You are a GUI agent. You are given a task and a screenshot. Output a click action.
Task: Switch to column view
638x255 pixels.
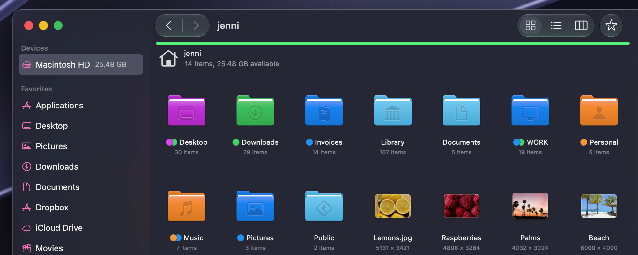click(581, 25)
